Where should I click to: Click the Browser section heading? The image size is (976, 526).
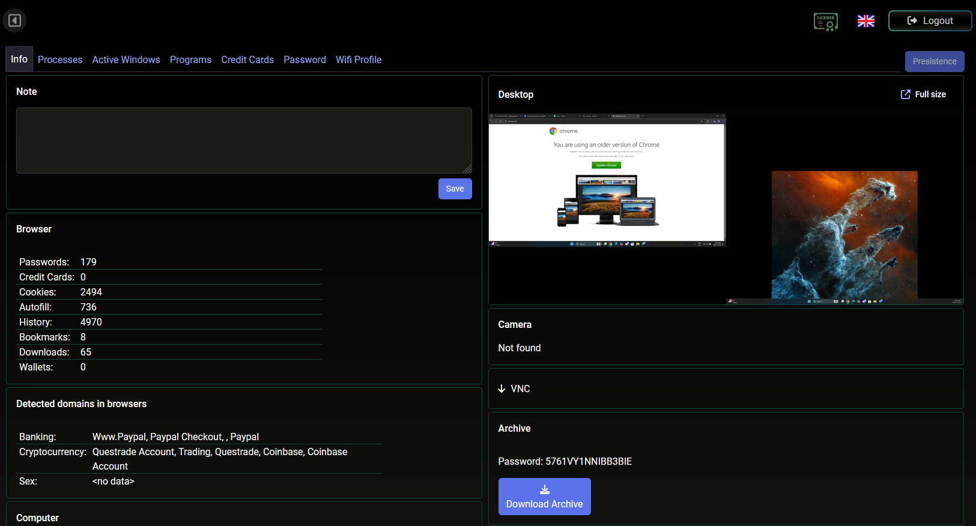click(34, 229)
